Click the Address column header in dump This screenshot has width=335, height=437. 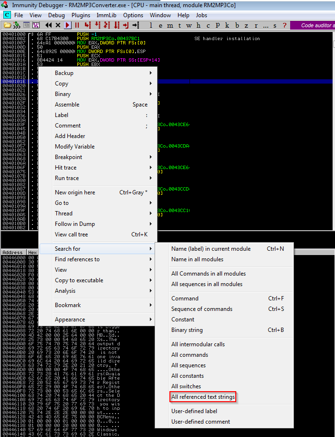pyautogui.click(x=12, y=252)
